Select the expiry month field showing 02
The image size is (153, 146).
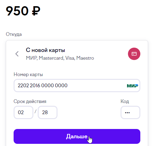click(x=23, y=112)
